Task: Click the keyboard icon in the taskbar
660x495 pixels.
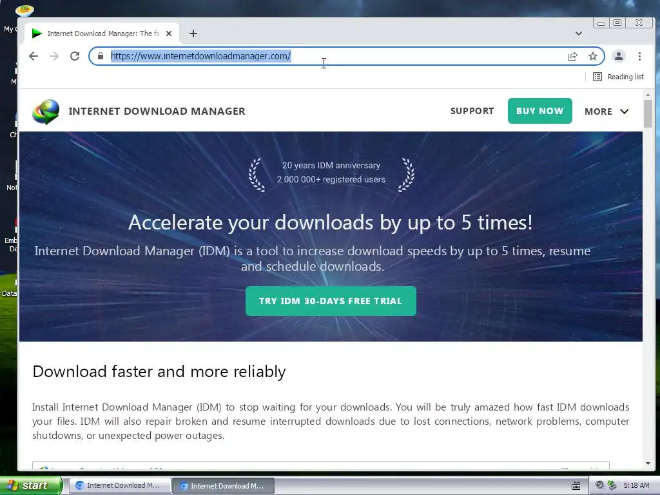Action: click(x=576, y=486)
